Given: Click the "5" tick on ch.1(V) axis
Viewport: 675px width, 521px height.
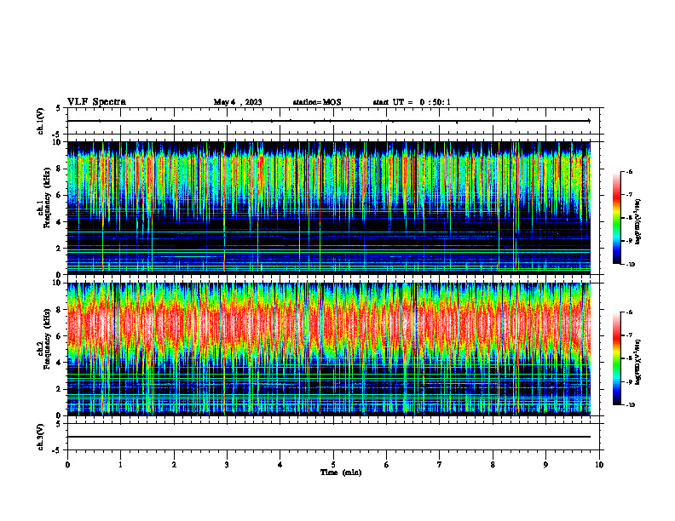Looking at the screenshot, I should coord(60,108).
